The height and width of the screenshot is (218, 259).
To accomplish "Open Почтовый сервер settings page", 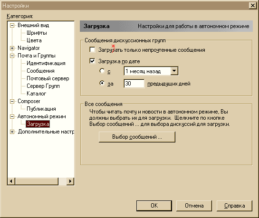I will coord(48,78).
